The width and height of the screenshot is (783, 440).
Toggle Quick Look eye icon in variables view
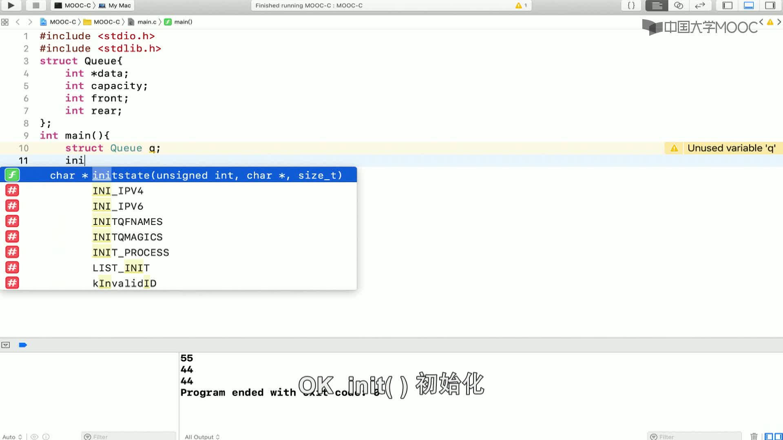tap(35, 437)
